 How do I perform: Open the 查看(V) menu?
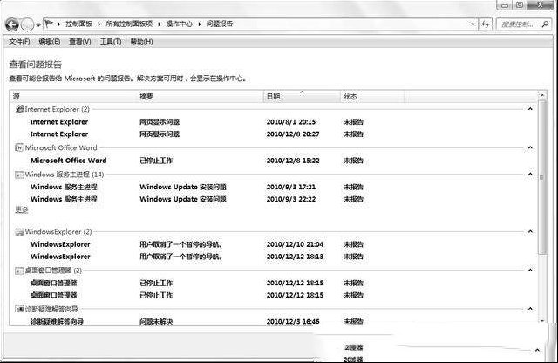(80, 42)
